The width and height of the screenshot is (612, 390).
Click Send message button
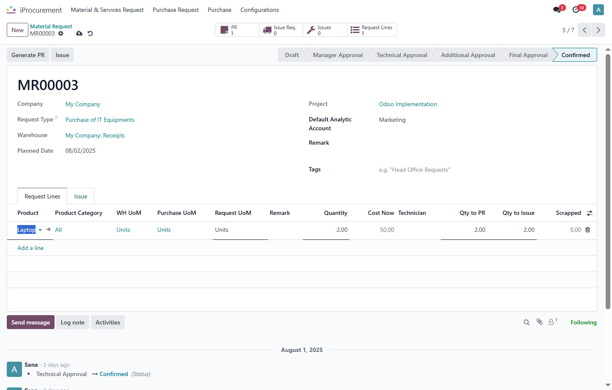tap(30, 322)
